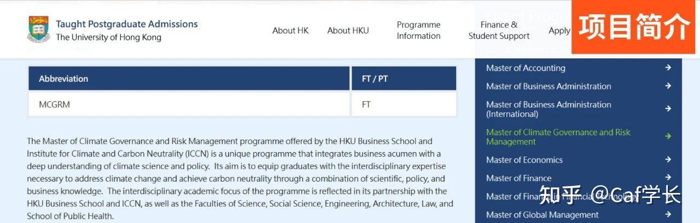The width and height of the screenshot is (700, 223).
Task: Click the FT / PT column header
Action: tap(375, 79)
